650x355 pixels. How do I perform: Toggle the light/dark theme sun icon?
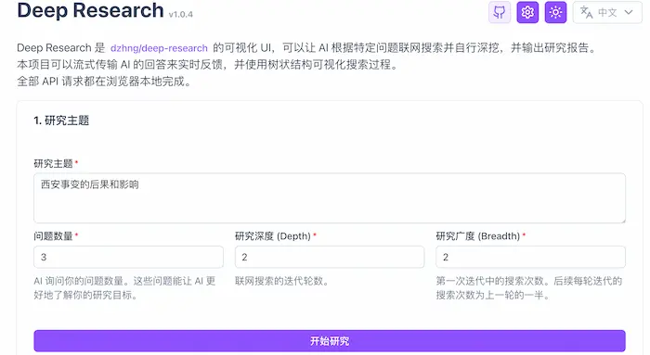pos(555,12)
